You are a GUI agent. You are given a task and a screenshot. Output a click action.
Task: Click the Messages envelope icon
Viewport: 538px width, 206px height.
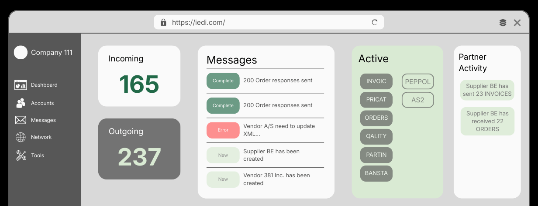coord(21,120)
